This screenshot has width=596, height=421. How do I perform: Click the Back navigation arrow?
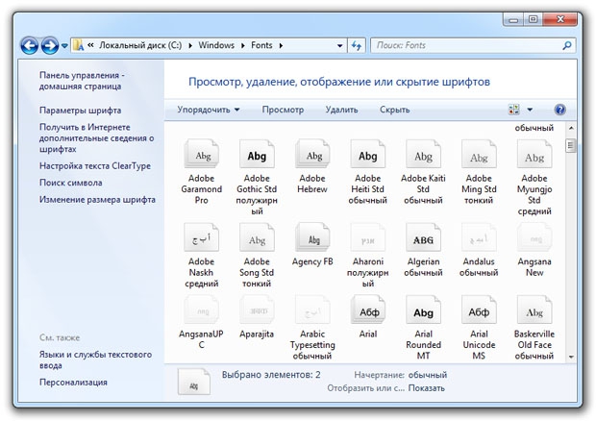(29, 45)
